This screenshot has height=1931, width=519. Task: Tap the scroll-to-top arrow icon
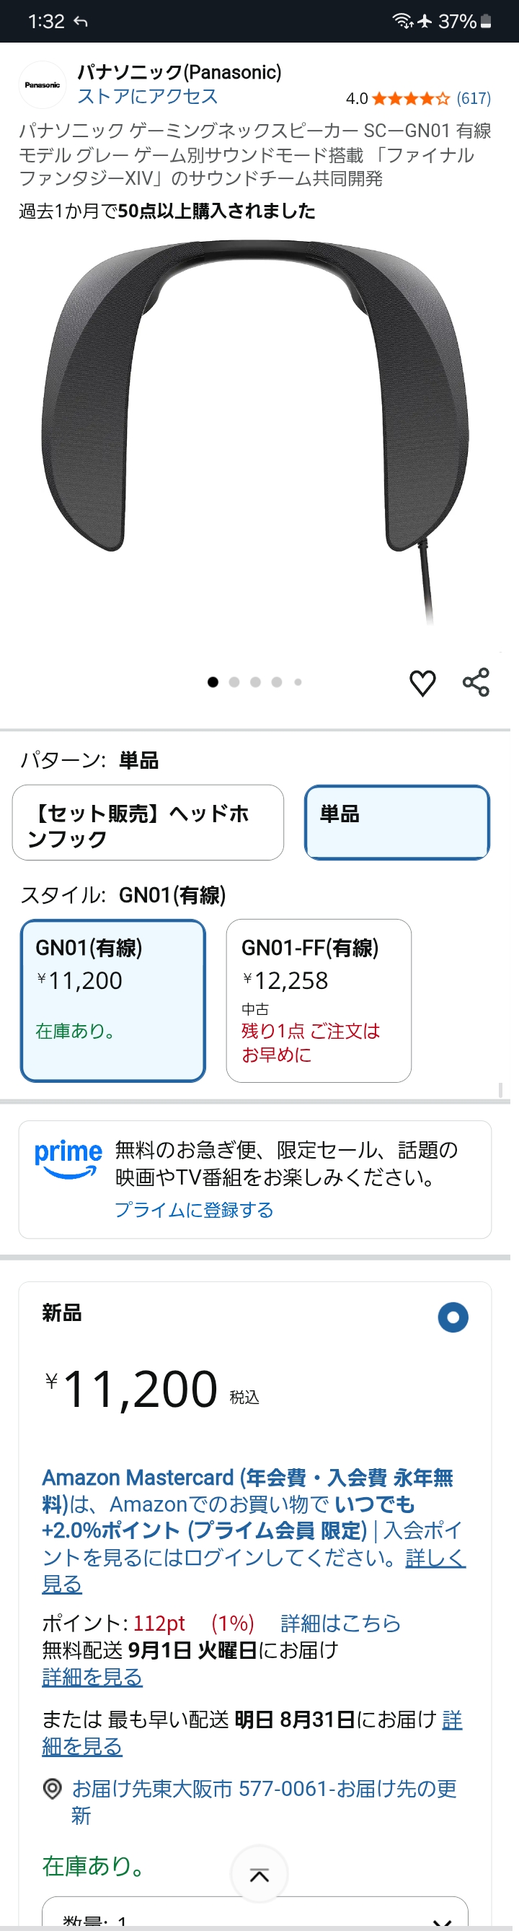pyautogui.click(x=259, y=1875)
